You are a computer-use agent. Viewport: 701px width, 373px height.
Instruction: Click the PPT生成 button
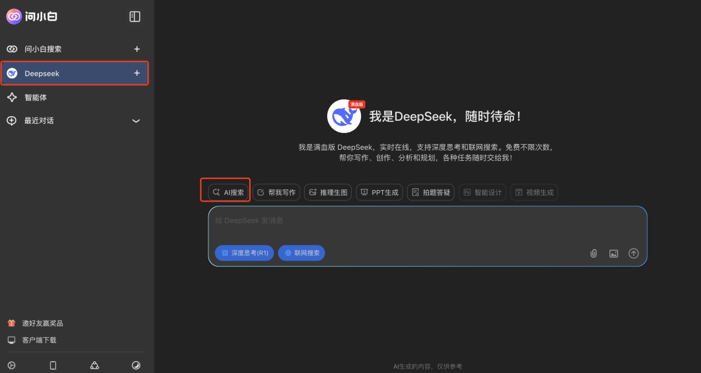click(380, 192)
